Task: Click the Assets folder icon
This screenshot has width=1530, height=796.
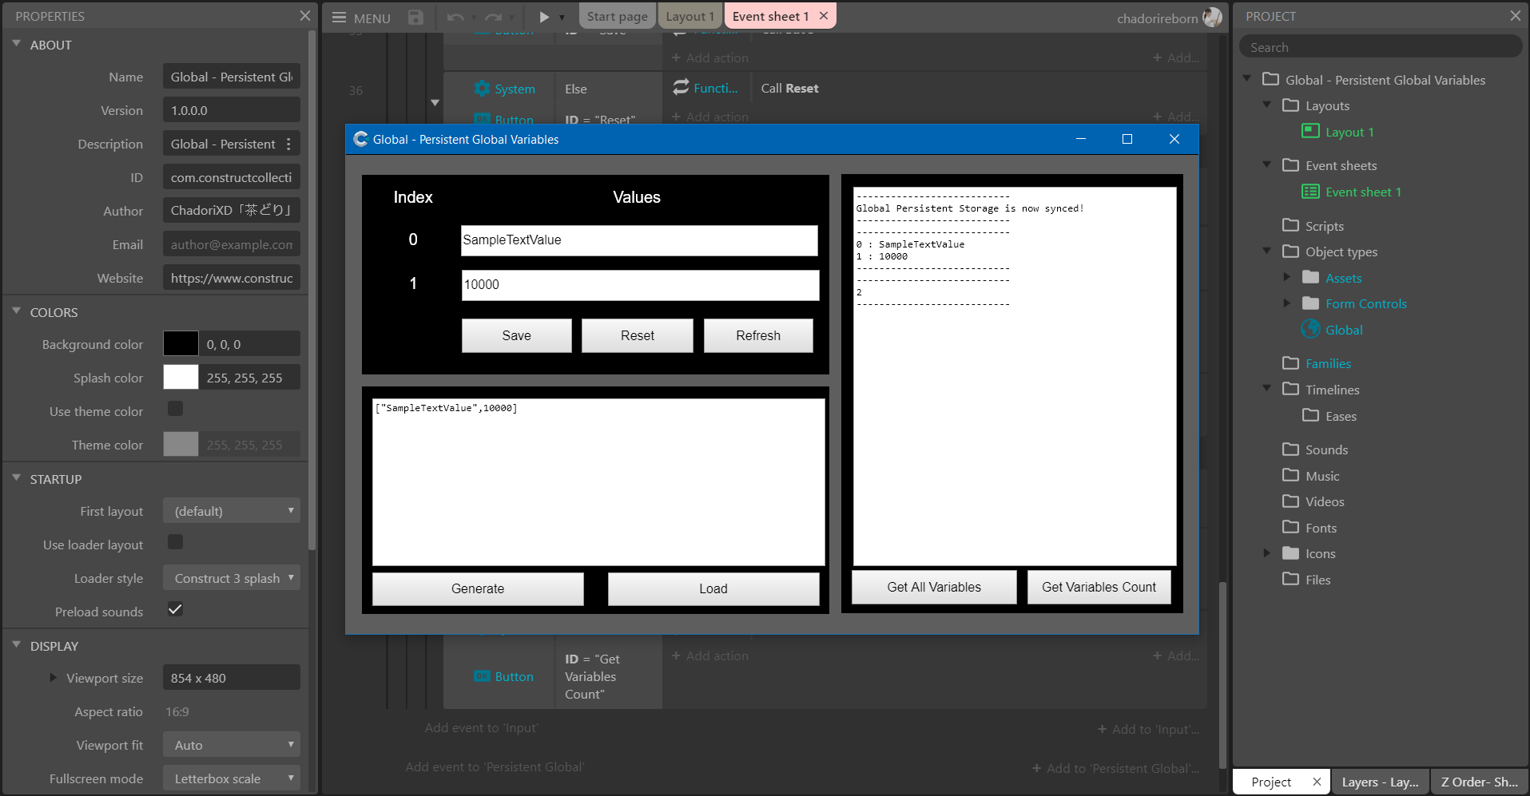Action: tap(1310, 277)
